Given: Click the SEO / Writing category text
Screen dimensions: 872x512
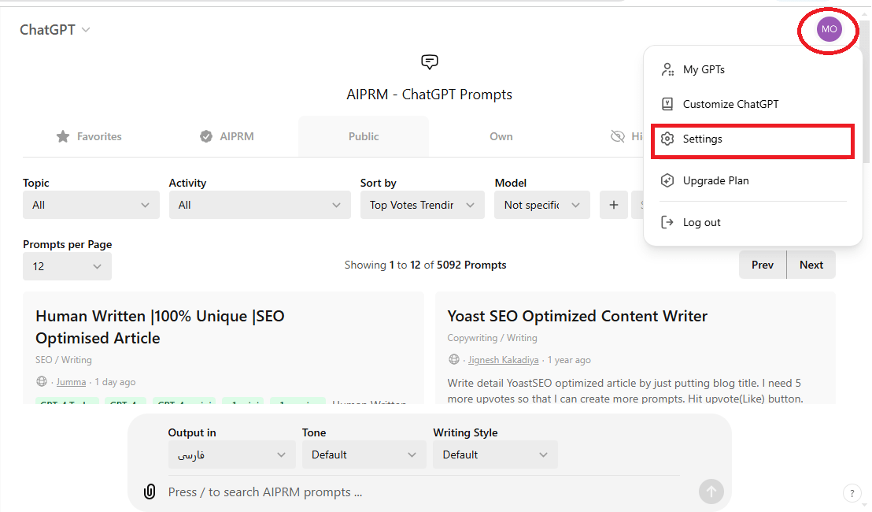Looking at the screenshot, I should point(64,359).
